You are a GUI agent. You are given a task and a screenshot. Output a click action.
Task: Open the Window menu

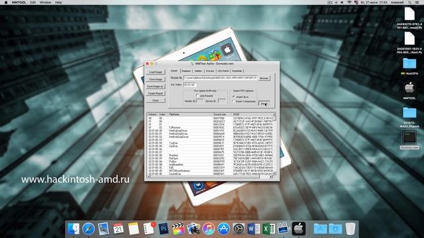tap(46, 3)
